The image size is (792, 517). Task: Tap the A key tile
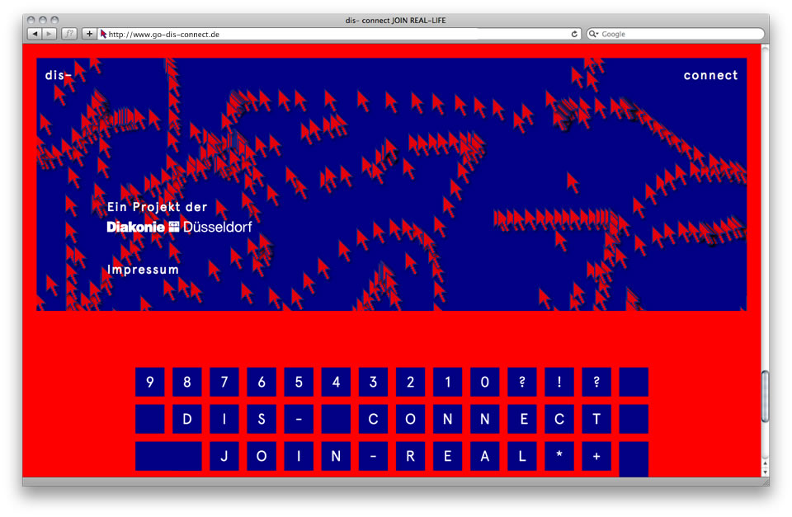(485, 457)
